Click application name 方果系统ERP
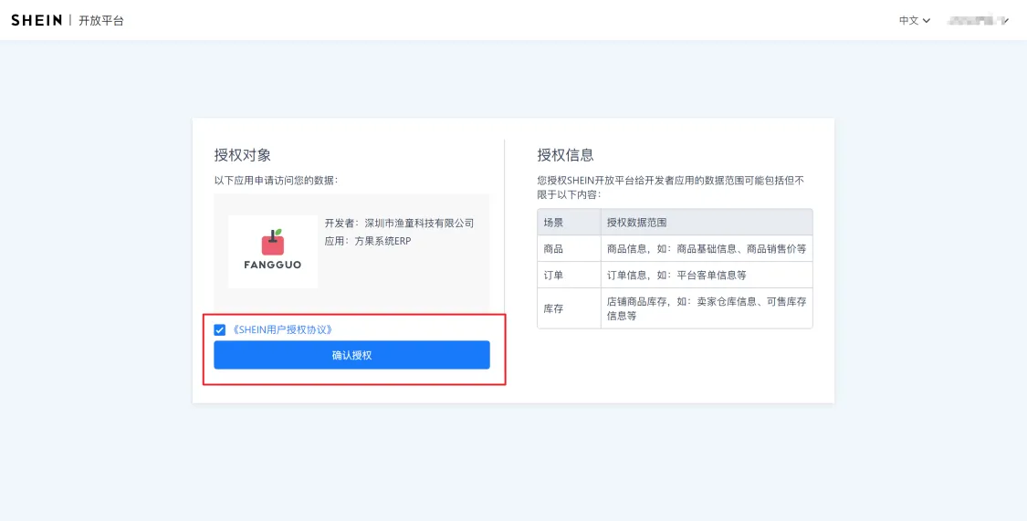Viewport: 1027px width, 521px height. pyautogui.click(x=383, y=241)
